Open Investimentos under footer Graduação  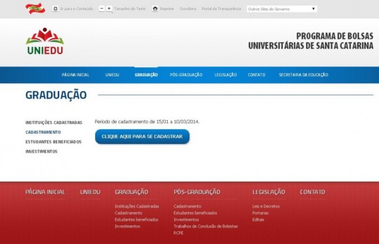pyautogui.click(x=127, y=227)
